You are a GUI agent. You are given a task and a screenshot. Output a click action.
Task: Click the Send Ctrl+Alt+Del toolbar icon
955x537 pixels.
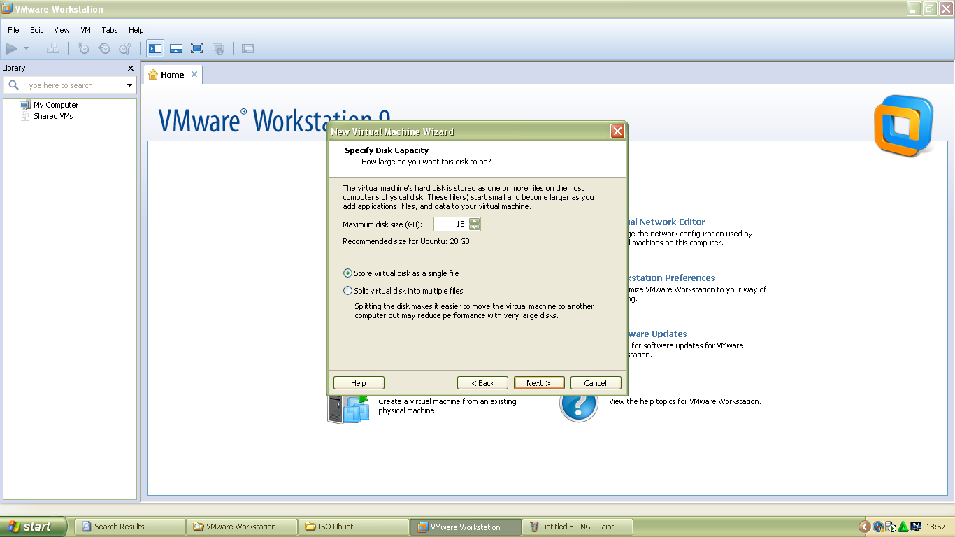[x=53, y=48]
